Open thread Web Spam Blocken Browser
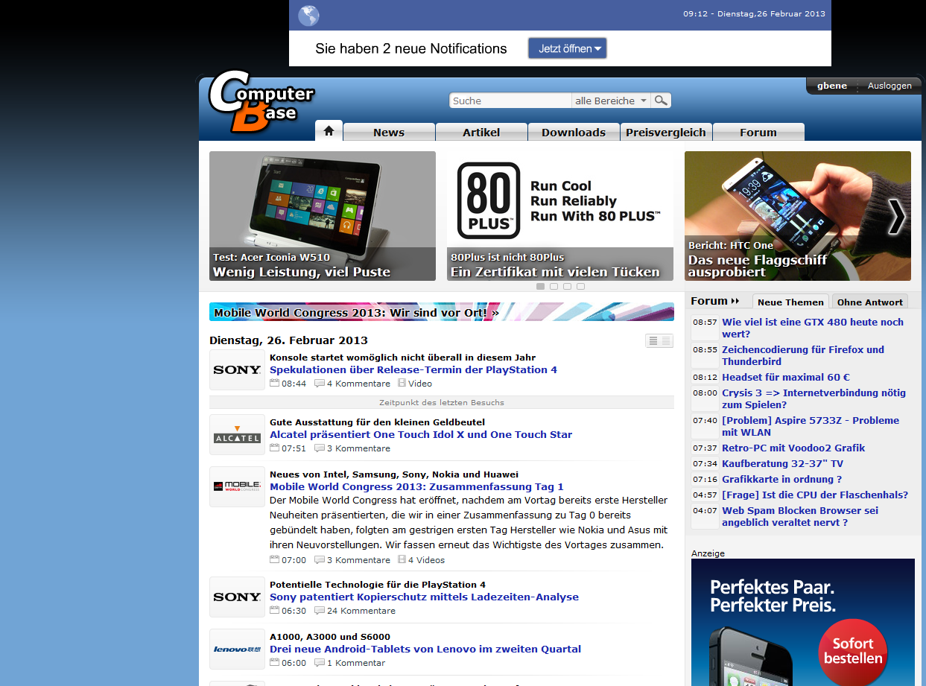This screenshot has width=926, height=686. point(800,516)
